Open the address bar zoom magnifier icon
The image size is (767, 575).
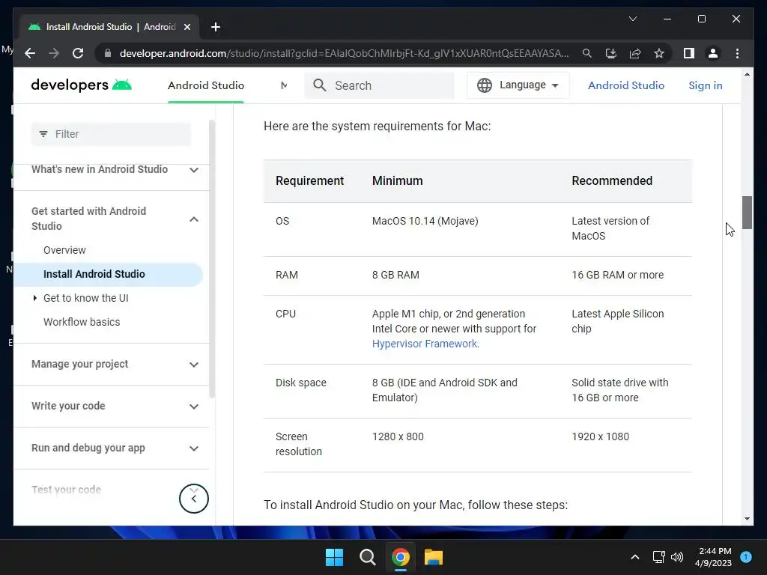click(x=587, y=53)
